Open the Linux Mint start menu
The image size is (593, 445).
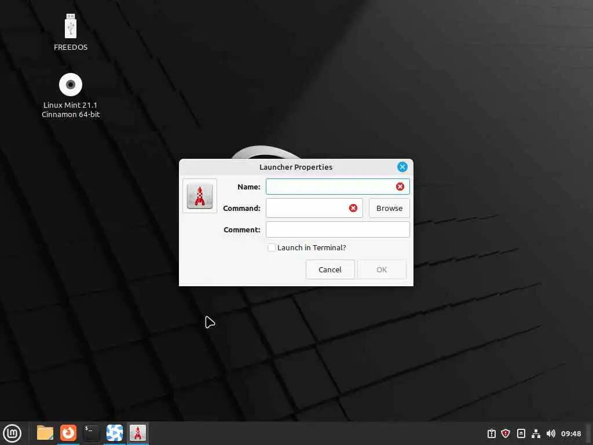pos(12,433)
